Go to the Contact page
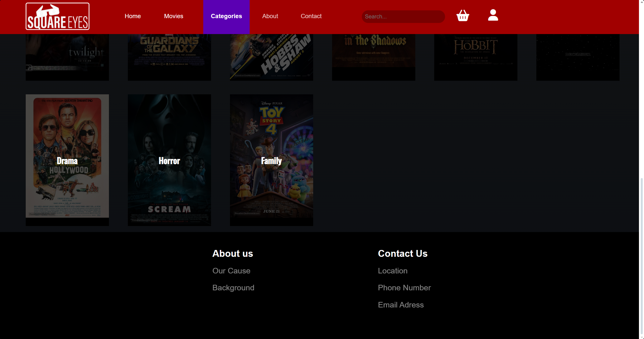This screenshot has height=339, width=644. pos(311,16)
